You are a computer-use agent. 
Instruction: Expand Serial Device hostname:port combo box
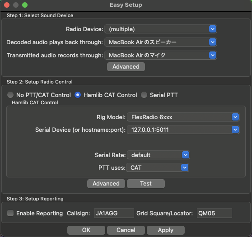point(183,130)
